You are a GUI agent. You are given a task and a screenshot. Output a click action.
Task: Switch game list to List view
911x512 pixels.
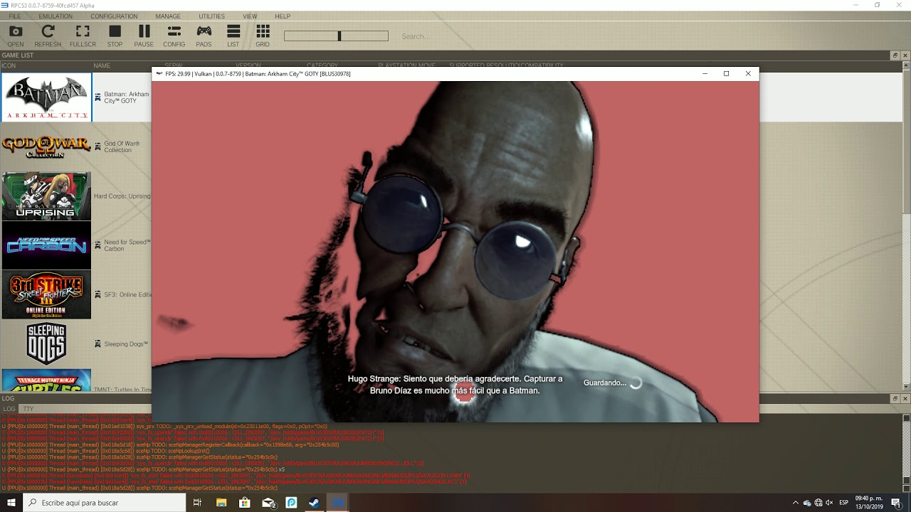[x=233, y=36]
